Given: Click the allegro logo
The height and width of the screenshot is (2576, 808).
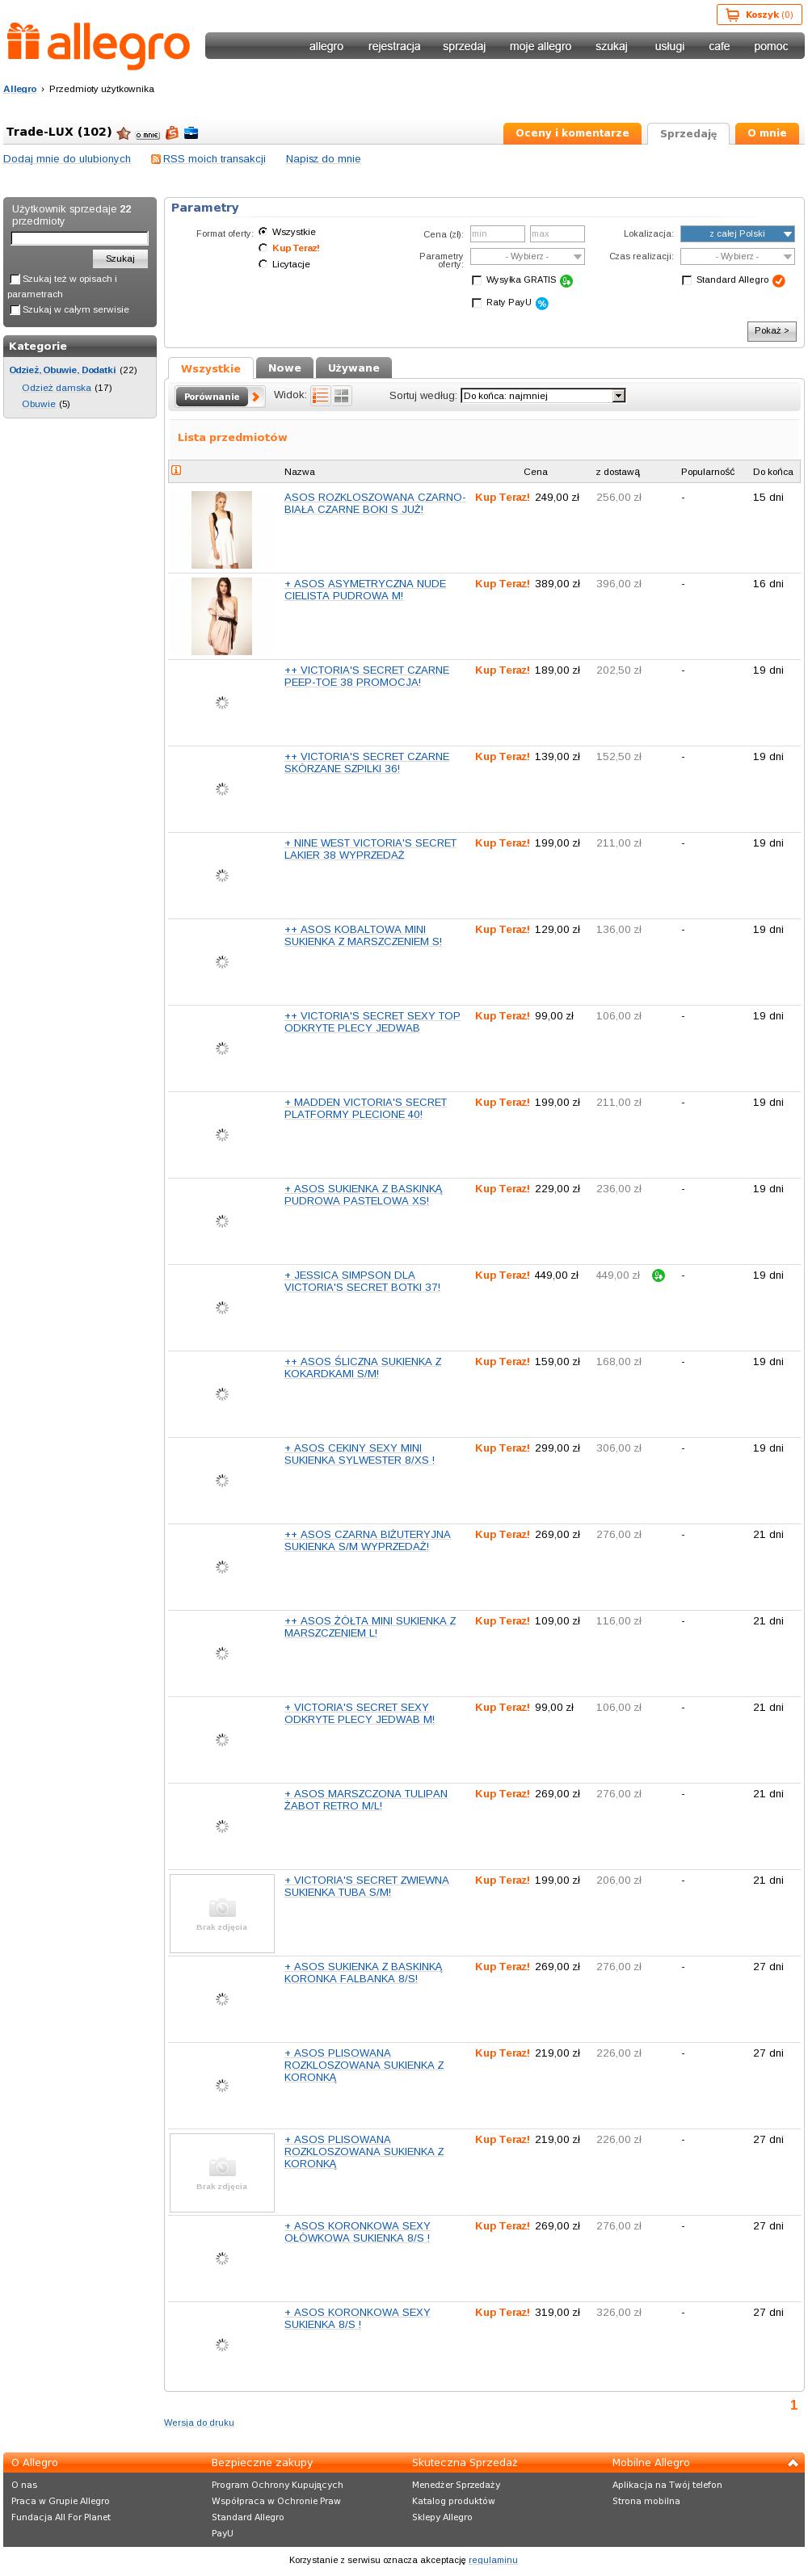Looking at the screenshot, I should tap(98, 45).
